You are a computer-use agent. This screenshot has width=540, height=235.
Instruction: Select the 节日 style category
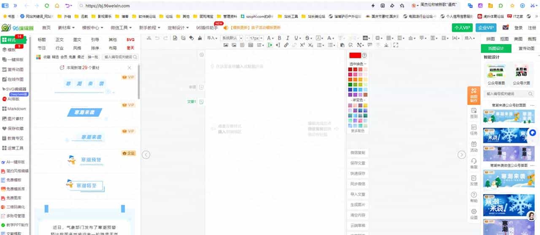pos(42,48)
